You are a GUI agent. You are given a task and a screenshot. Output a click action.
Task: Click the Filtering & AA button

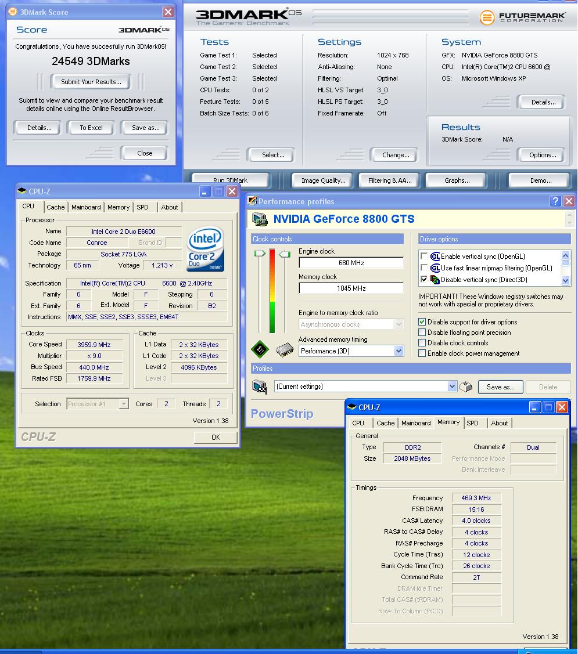390,180
